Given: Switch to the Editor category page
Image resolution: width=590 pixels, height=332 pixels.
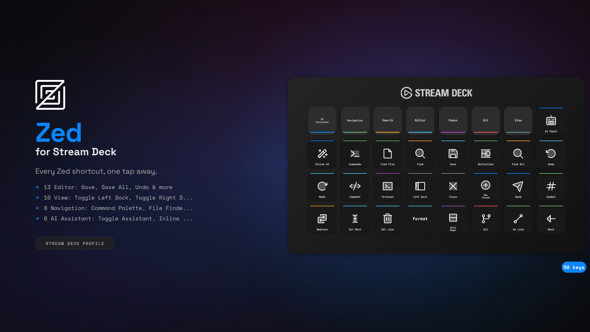Looking at the screenshot, I should point(420,121).
